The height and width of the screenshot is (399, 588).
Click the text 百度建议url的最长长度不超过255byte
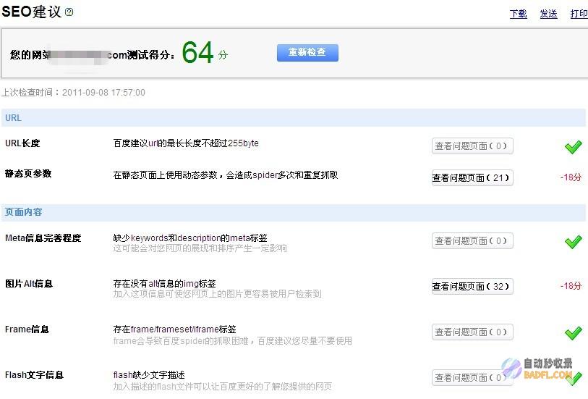[186, 143]
